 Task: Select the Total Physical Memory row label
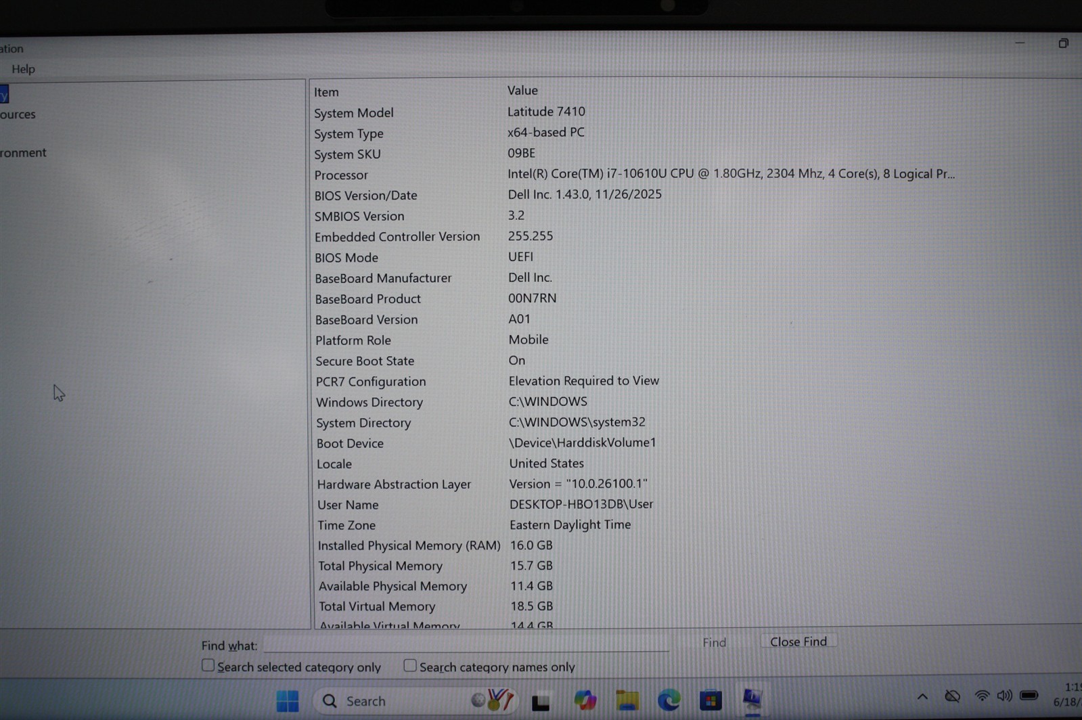click(380, 566)
